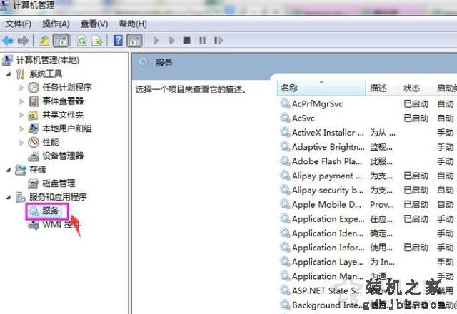Click the 系统工具 tools icon
The image size is (457, 314).
21,74
